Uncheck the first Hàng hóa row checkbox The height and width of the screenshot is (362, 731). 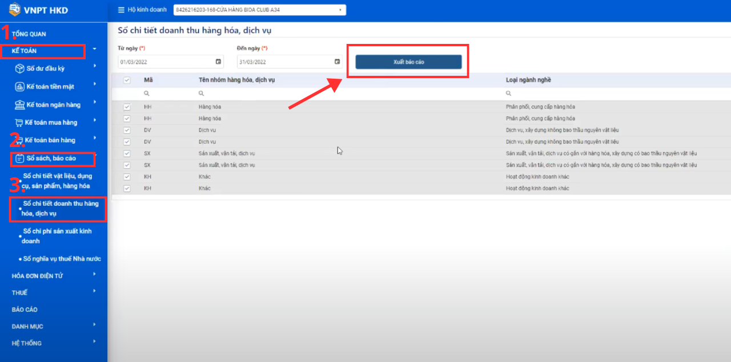coord(127,107)
